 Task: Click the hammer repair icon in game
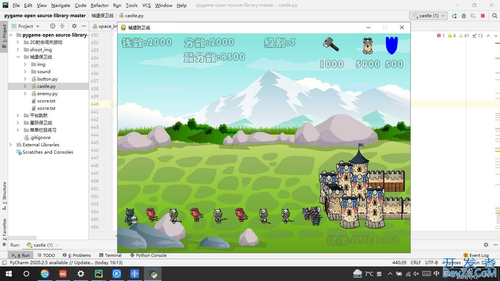click(x=331, y=44)
